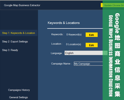Image resolution: width=124 pixels, height=100 pixels.
Task: Click the Update Chrome Driver button
Action: point(112,5)
